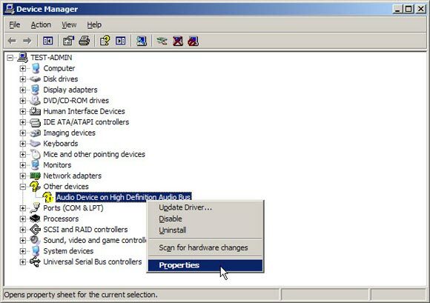Select the Processors tree item
430x303 pixels.
tap(61, 219)
